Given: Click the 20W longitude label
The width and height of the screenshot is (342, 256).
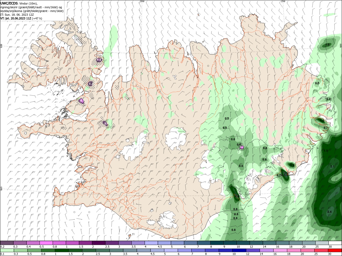Looking at the screenshot, I should pos(142,1).
